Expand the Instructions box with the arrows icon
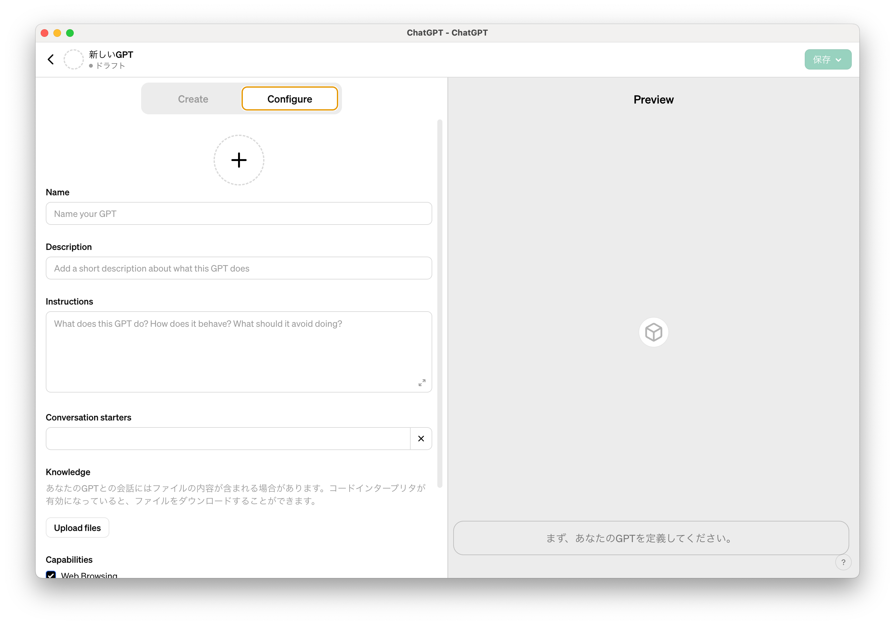895x625 pixels. tap(422, 383)
